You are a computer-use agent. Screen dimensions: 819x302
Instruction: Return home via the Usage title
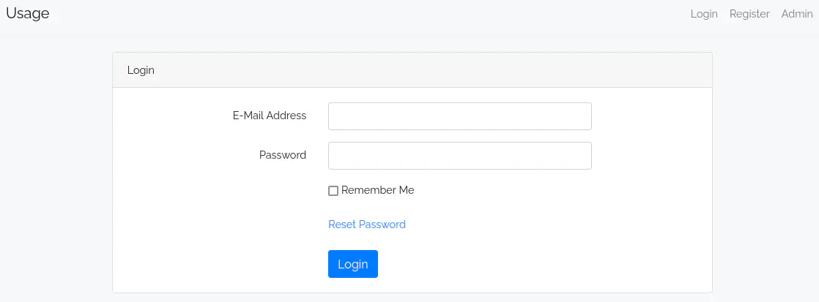pos(28,13)
